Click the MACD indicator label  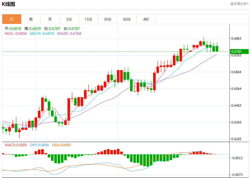[x=16, y=145]
